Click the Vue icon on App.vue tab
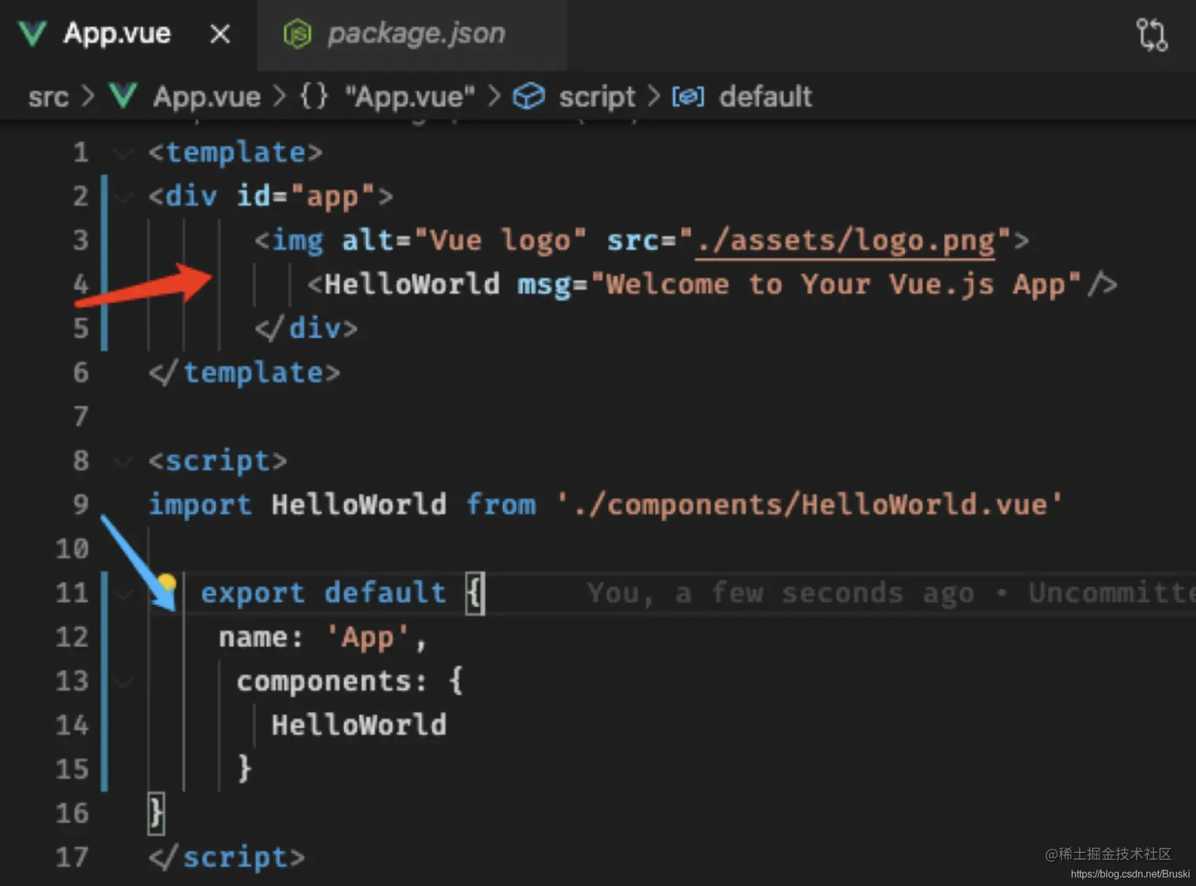Screen dimensions: 1196x886 point(32,34)
